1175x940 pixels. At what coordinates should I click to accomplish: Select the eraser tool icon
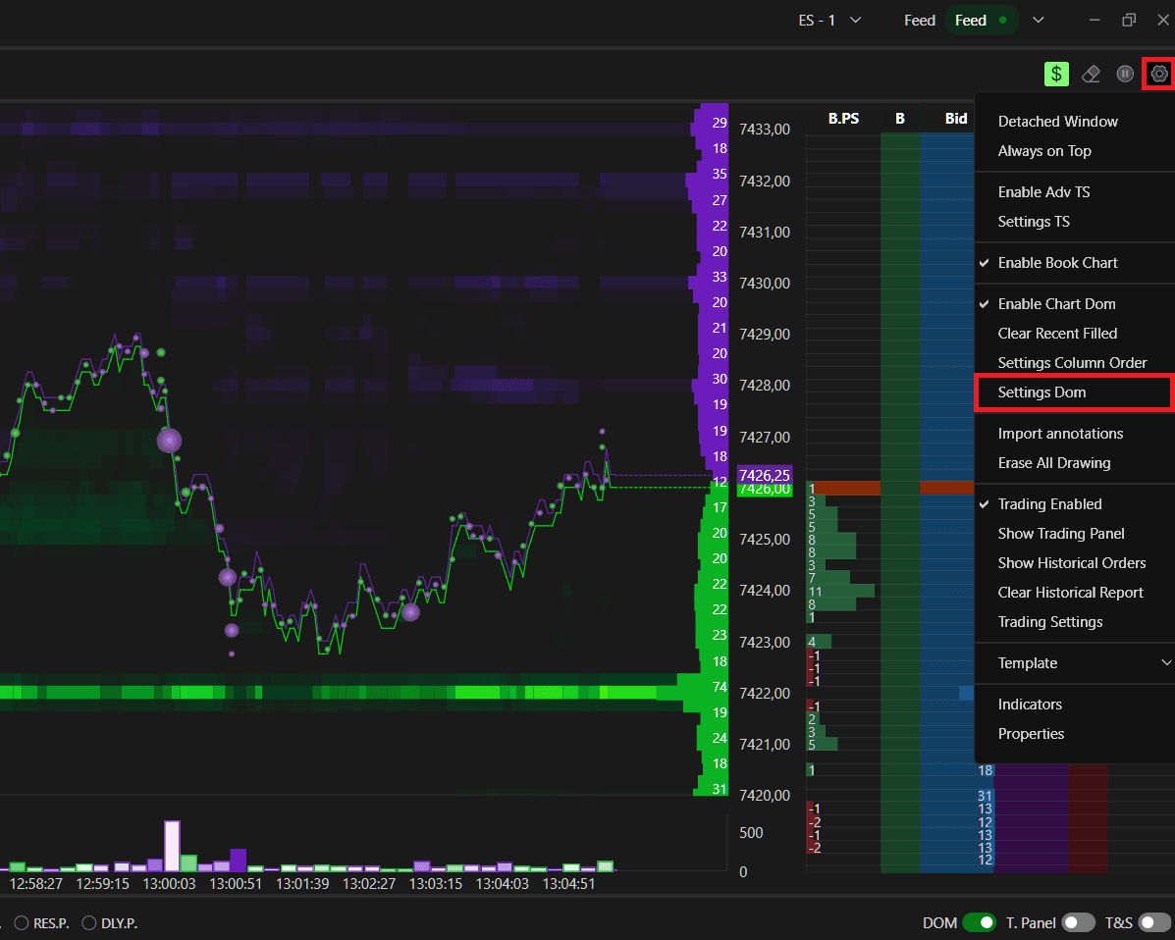1092,74
